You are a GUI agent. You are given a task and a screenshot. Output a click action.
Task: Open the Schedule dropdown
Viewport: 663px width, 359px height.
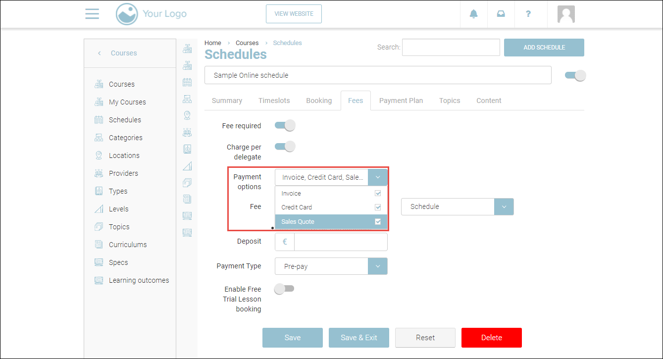(504, 207)
